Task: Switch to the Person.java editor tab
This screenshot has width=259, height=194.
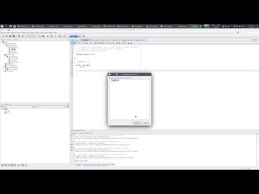Action: [x=96, y=40]
